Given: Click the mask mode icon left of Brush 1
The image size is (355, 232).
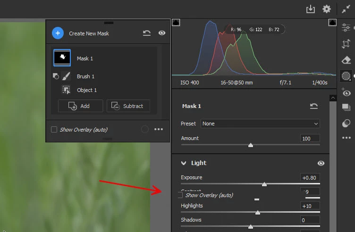Looking at the screenshot, I should (x=56, y=76).
